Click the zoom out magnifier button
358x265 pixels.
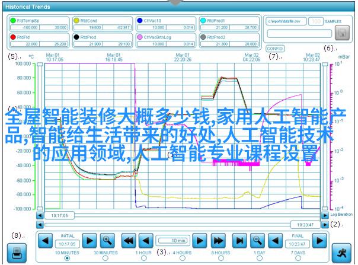[258, 241]
